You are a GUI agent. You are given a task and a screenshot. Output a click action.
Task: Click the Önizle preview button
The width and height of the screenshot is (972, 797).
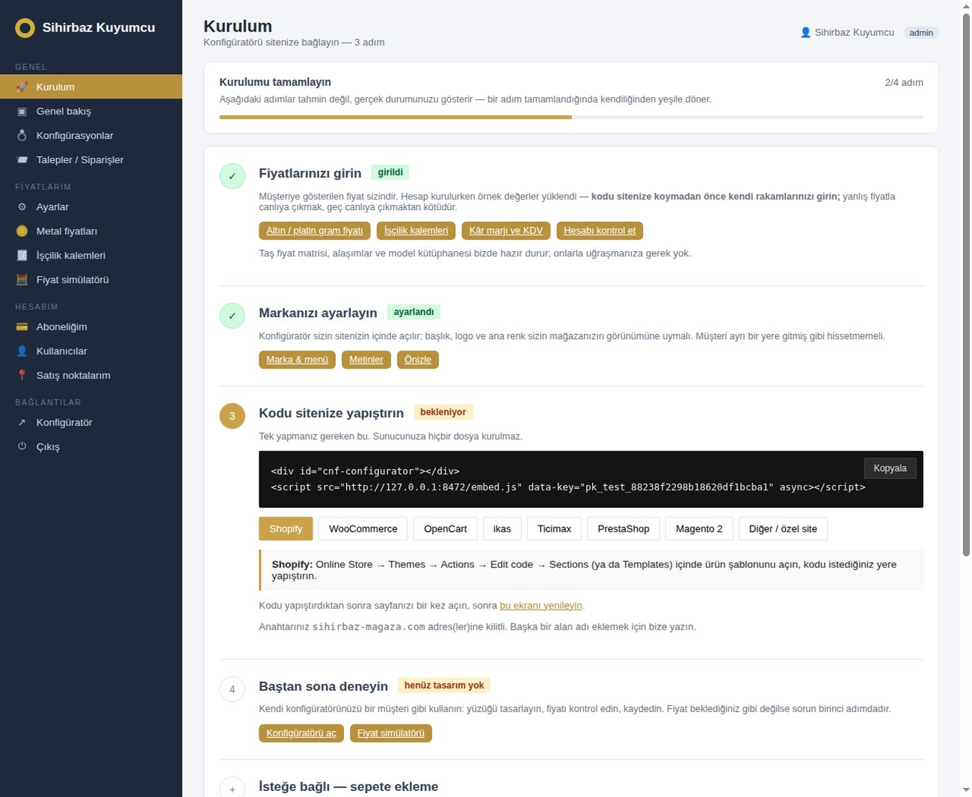[x=418, y=360]
